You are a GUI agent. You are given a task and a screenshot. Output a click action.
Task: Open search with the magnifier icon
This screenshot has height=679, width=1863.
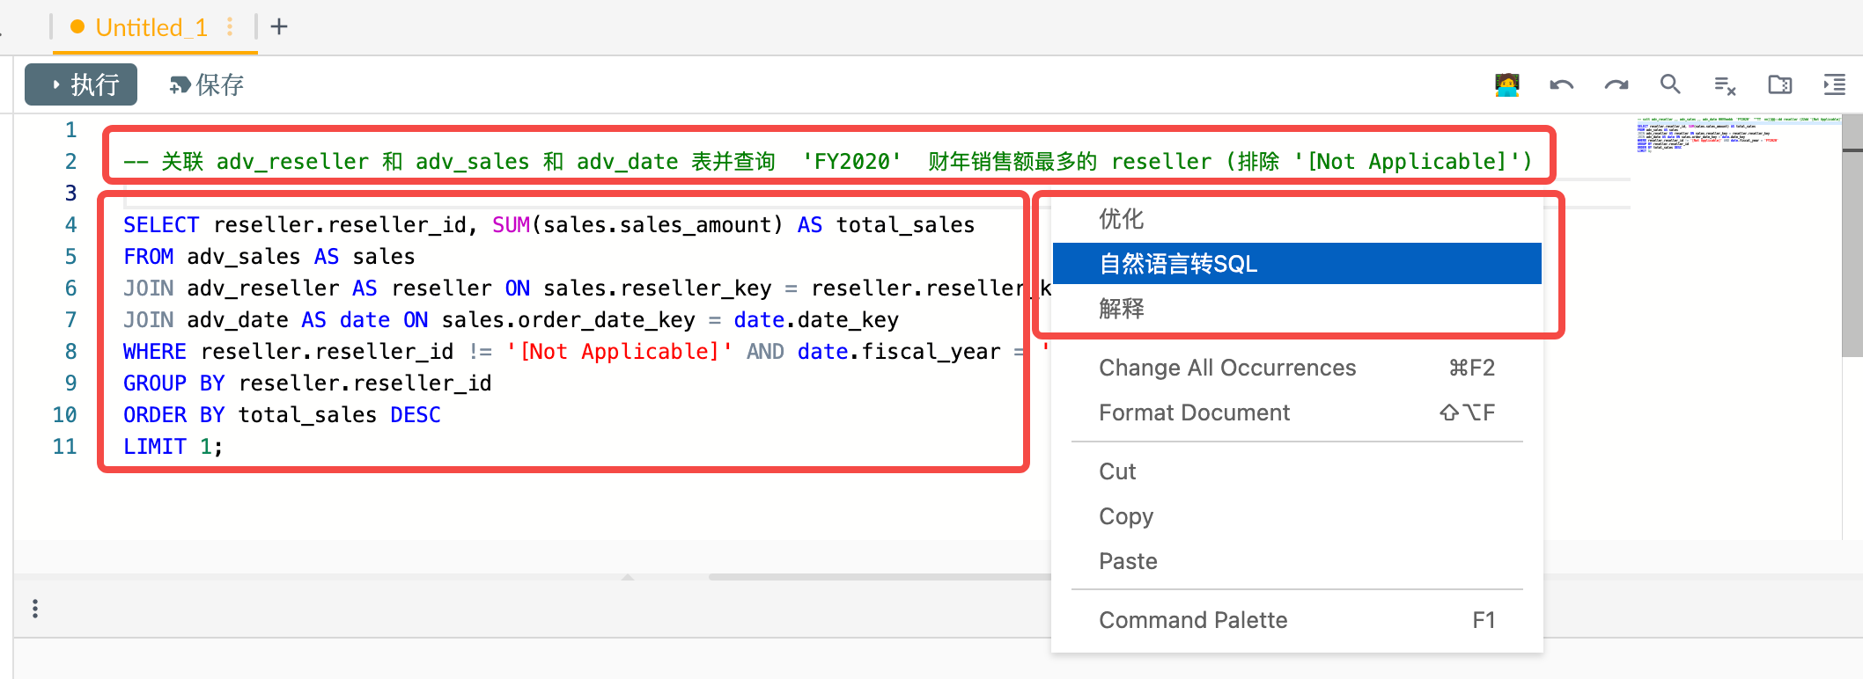coord(1670,84)
